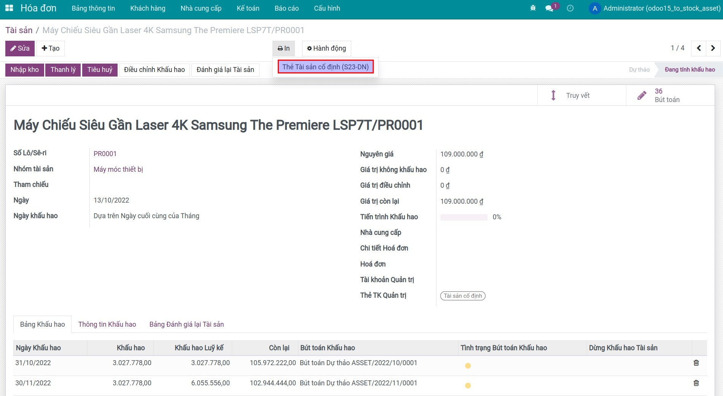The image size is (723, 396).
Task: Open the Kế toán menu
Action: point(248,8)
